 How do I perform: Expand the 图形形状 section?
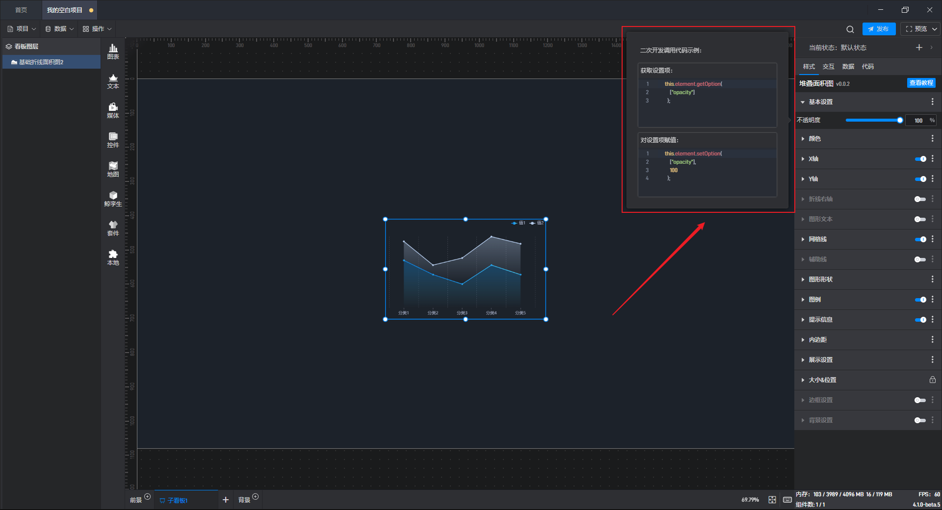(803, 280)
